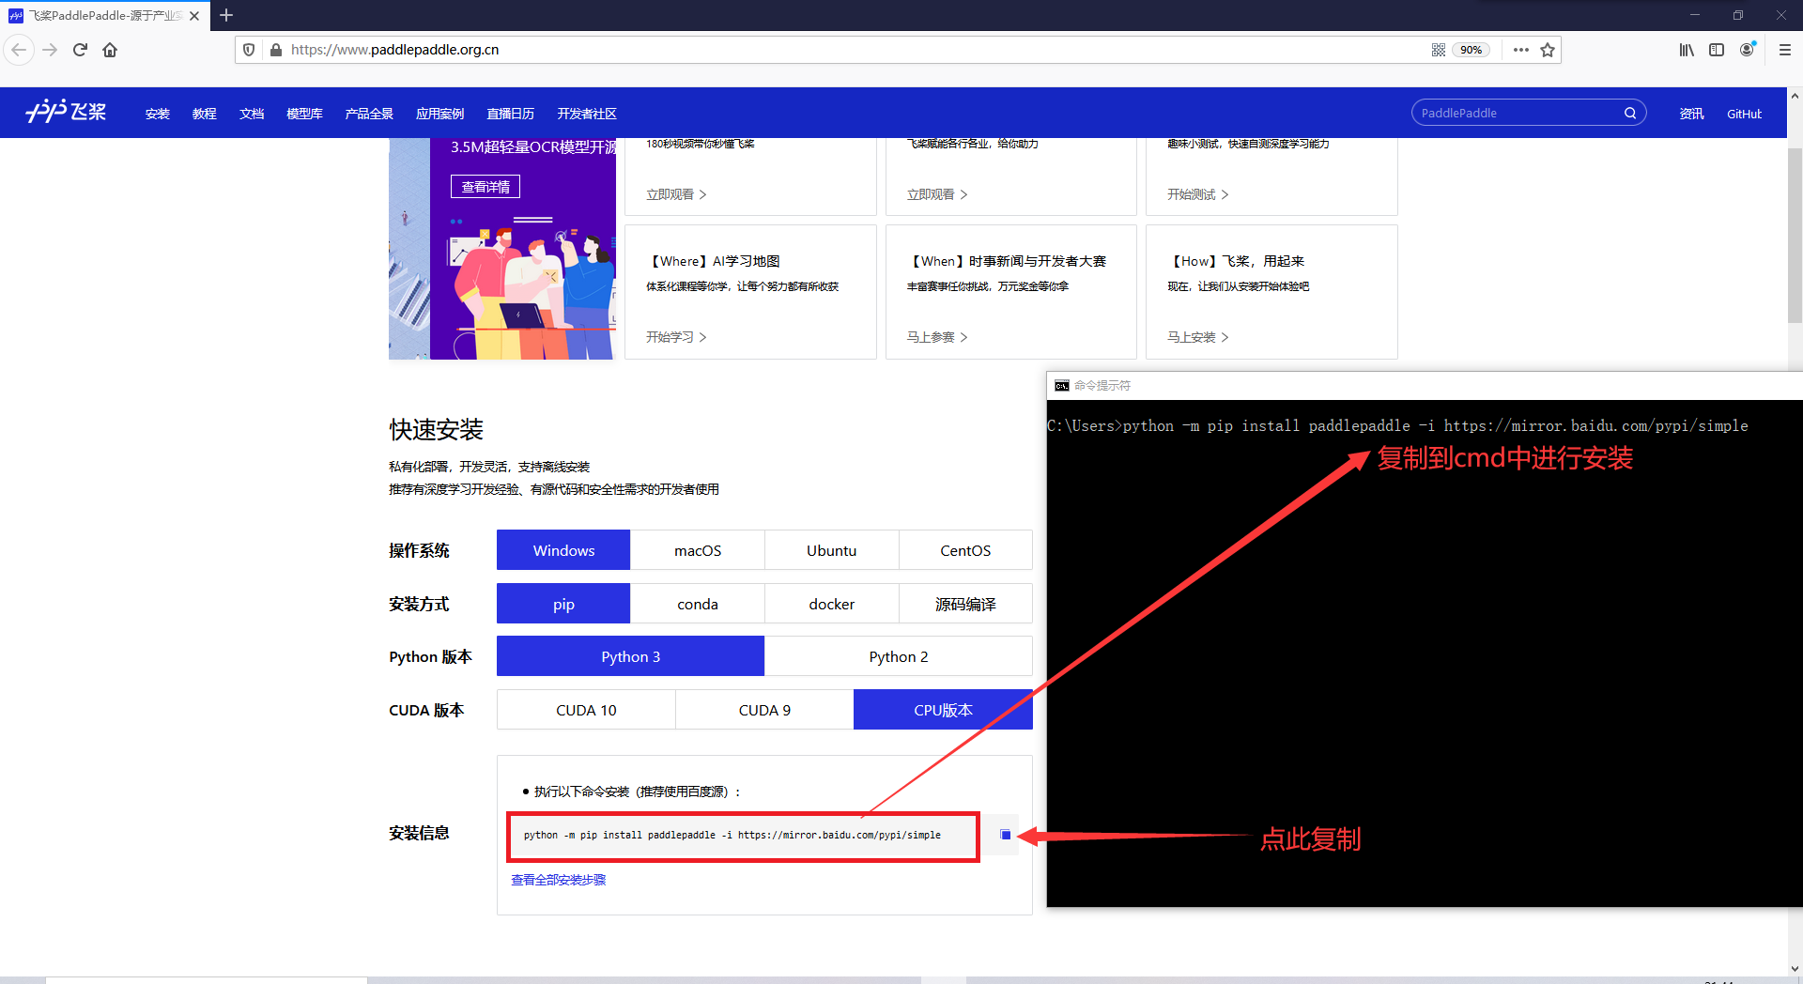Click the cmd window title bar icon
The image size is (1803, 984).
[x=1062, y=386]
